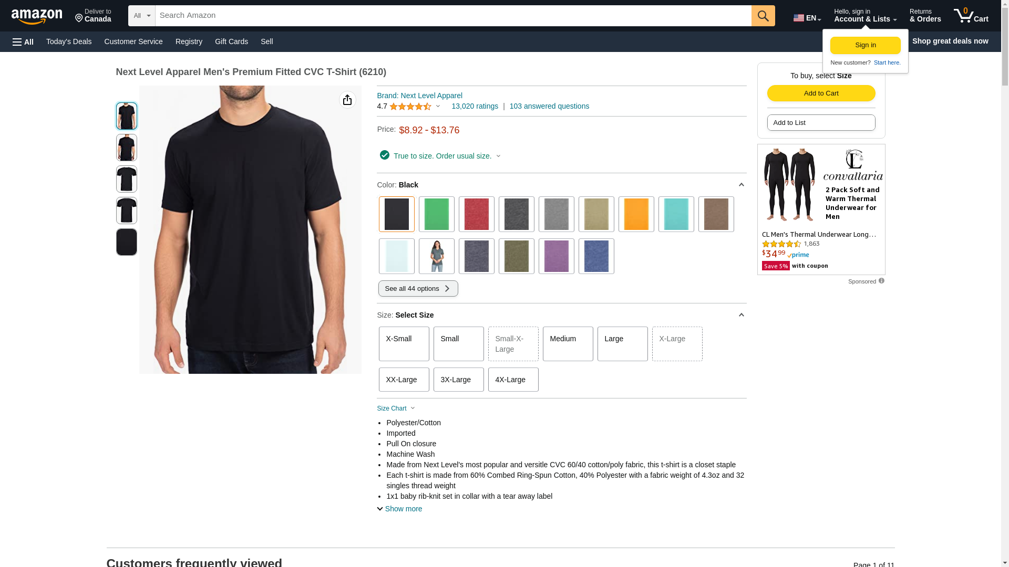1009x567 pixels.
Task: Click the share icon on product image
Action: coord(347,100)
